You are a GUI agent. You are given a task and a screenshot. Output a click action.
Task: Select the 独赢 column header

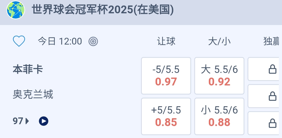click(272, 41)
